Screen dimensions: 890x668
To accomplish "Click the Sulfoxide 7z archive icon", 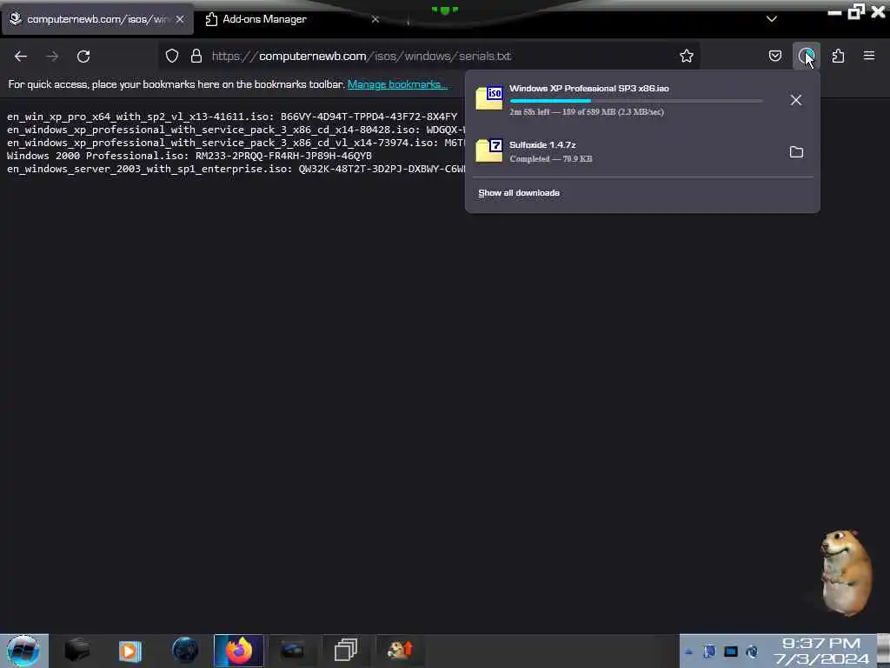I will pos(489,151).
